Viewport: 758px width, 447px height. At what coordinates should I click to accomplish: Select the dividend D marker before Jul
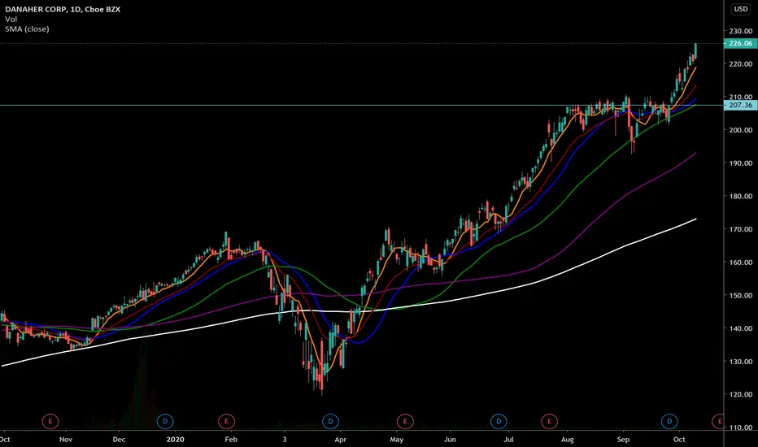point(499,421)
